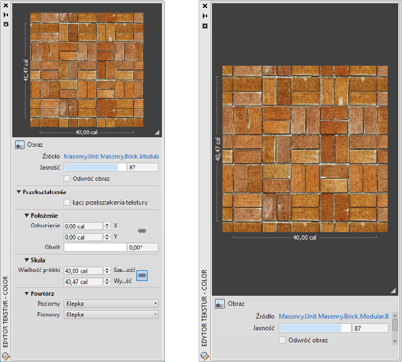Enable Odwróć obraz checkbox in left panel
The width and height of the screenshot is (402, 362).
coord(67,179)
